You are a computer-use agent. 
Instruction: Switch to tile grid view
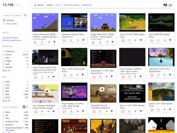(x=165, y=5)
